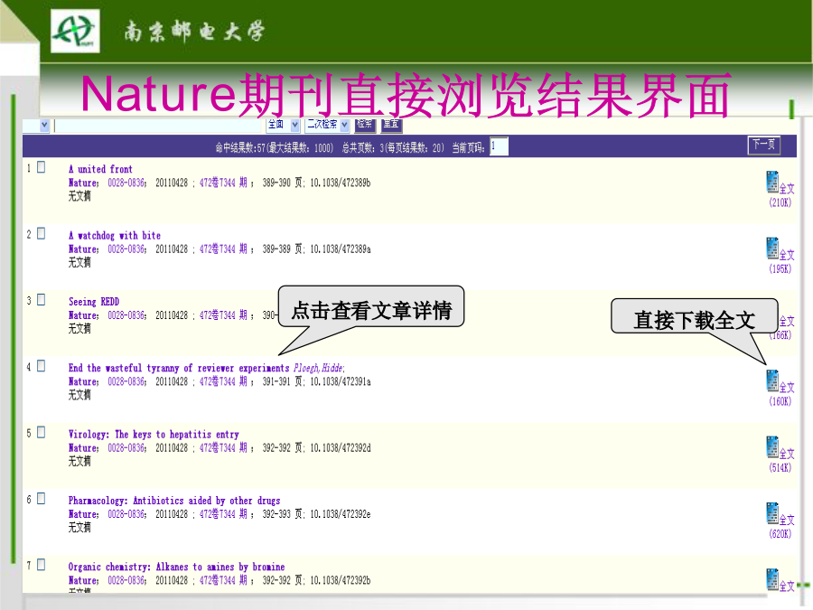Open 'End the wasteful tyranny of reviewer experiments'

(x=179, y=369)
